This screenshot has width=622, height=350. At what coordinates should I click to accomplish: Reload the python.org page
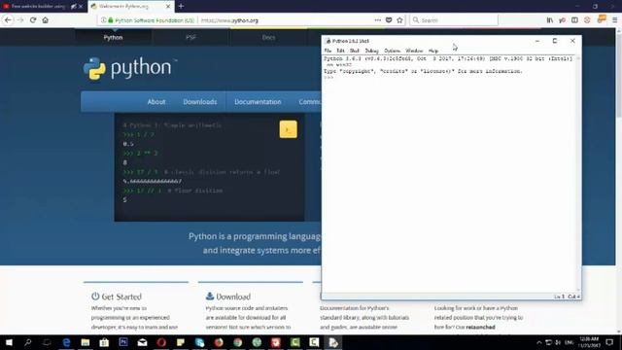33,19
